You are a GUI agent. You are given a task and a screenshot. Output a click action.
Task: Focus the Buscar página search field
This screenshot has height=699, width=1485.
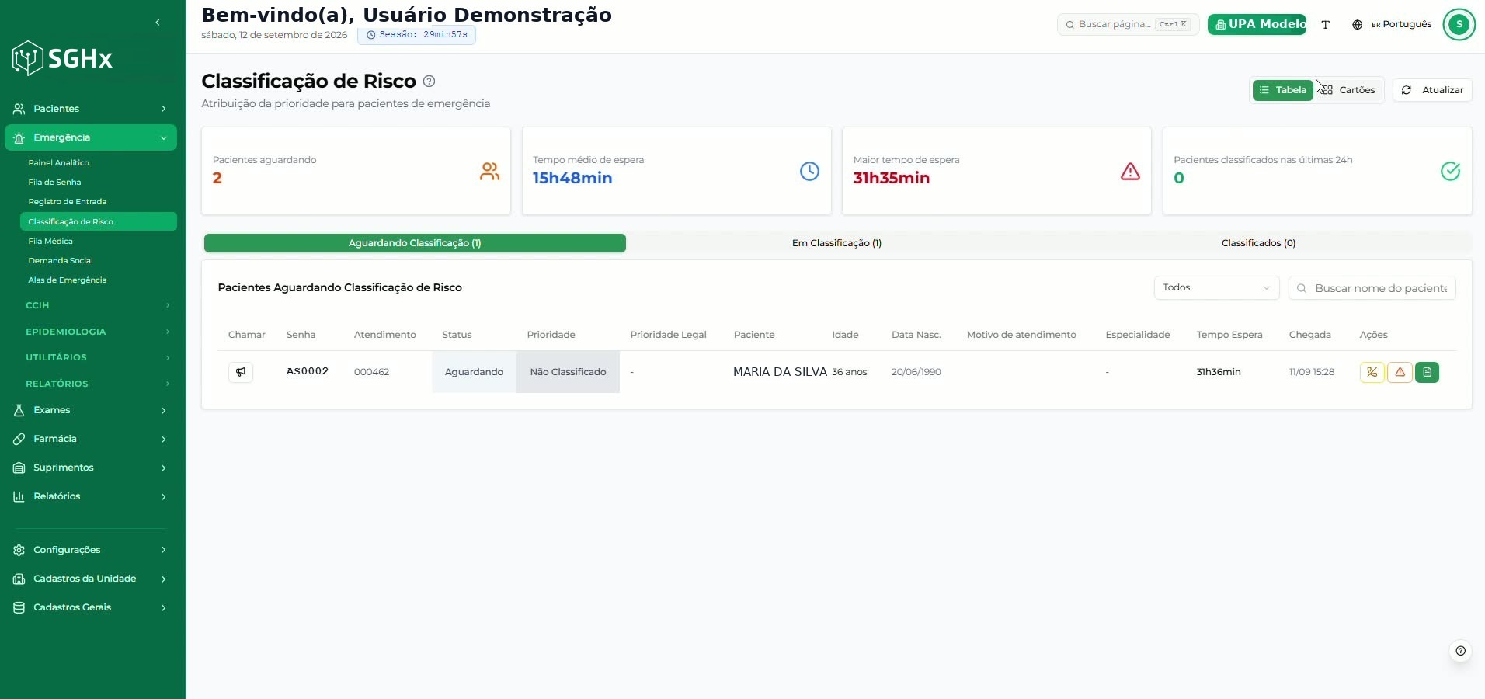1128,25
